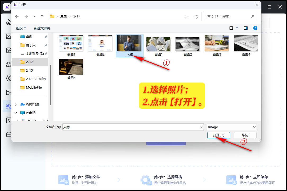The width and height of the screenshot is (287, 191).
Task: Close the 打开 dialog
Action: [x=257, y=5]
